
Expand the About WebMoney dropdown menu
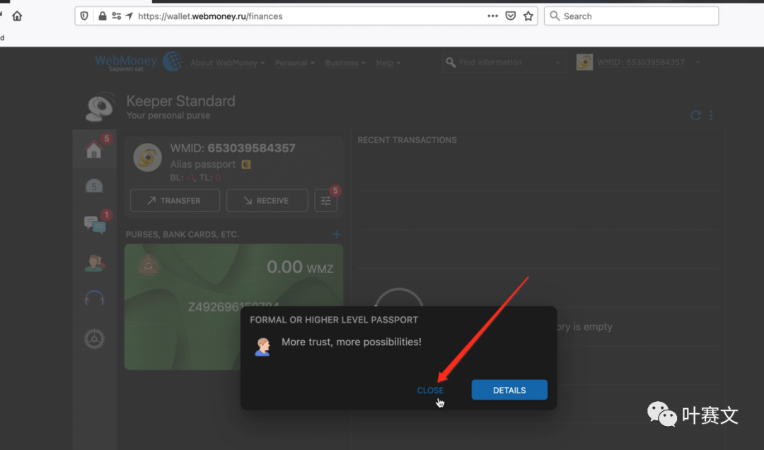pos(227,63)
